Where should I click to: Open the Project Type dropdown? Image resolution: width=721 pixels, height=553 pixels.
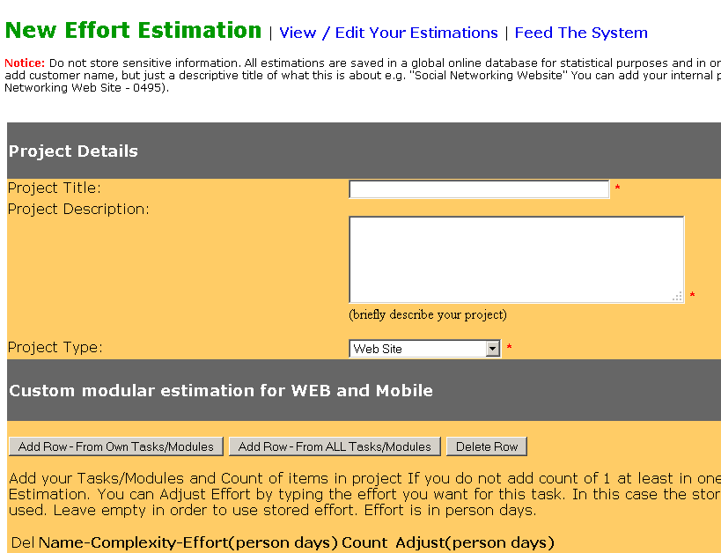click(x=423, y=348)
